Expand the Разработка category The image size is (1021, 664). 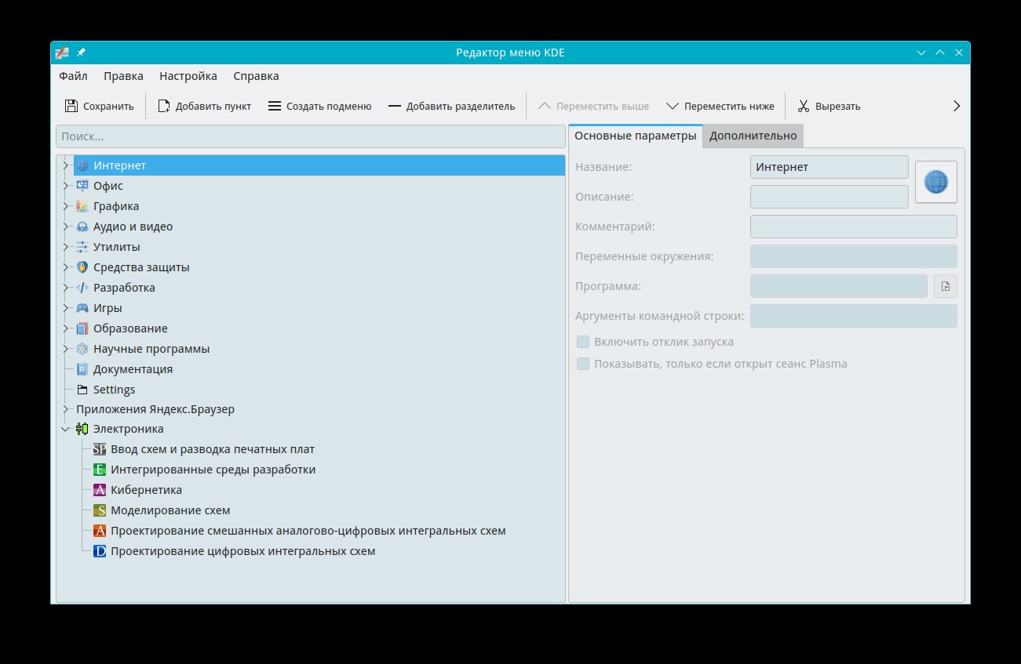click(66, 288)
